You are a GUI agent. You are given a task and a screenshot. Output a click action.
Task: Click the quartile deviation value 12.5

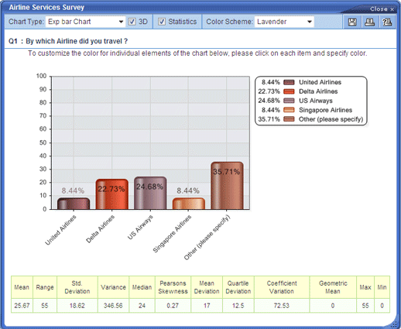(238, 306)
